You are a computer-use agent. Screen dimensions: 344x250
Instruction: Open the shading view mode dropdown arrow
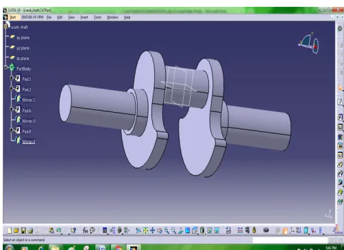(205, 234)
